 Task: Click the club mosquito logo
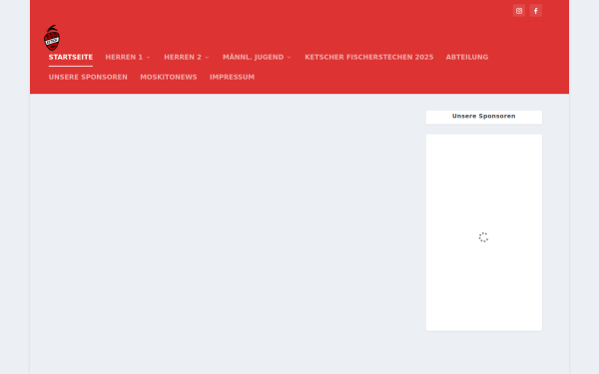coord(52,38)
